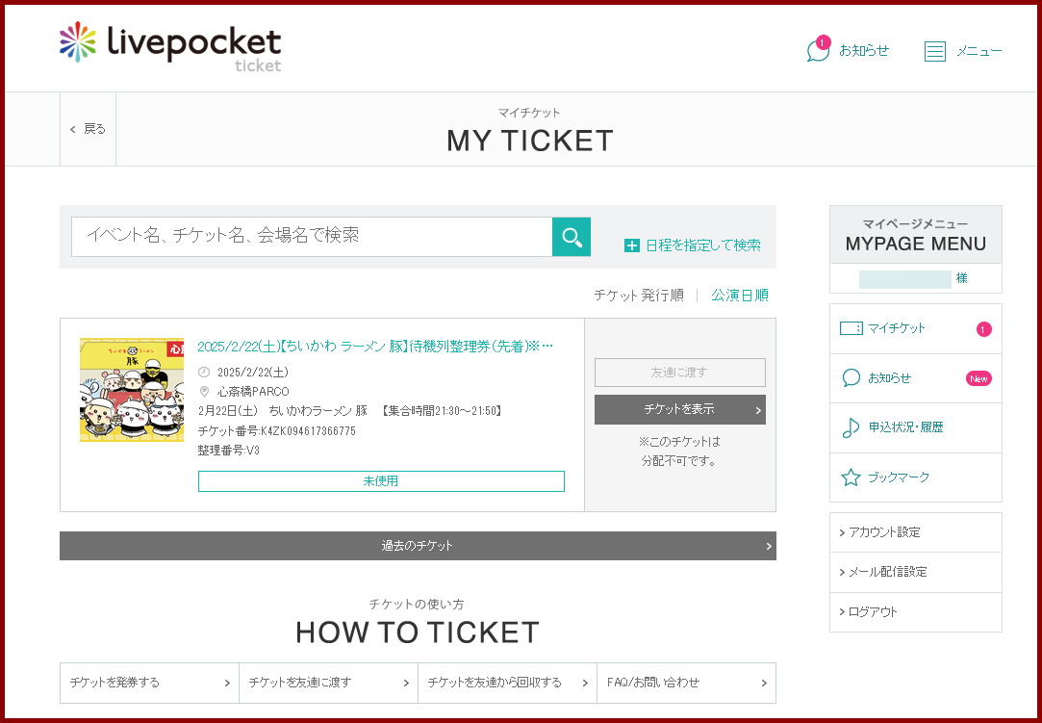This screenshot has width=1042, height=723.
Task: Open チケットを発券する guide
Action: (149, 683)
